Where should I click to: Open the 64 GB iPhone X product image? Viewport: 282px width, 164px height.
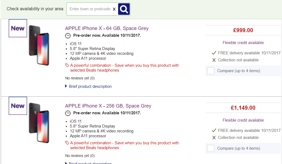pos(39,45)
